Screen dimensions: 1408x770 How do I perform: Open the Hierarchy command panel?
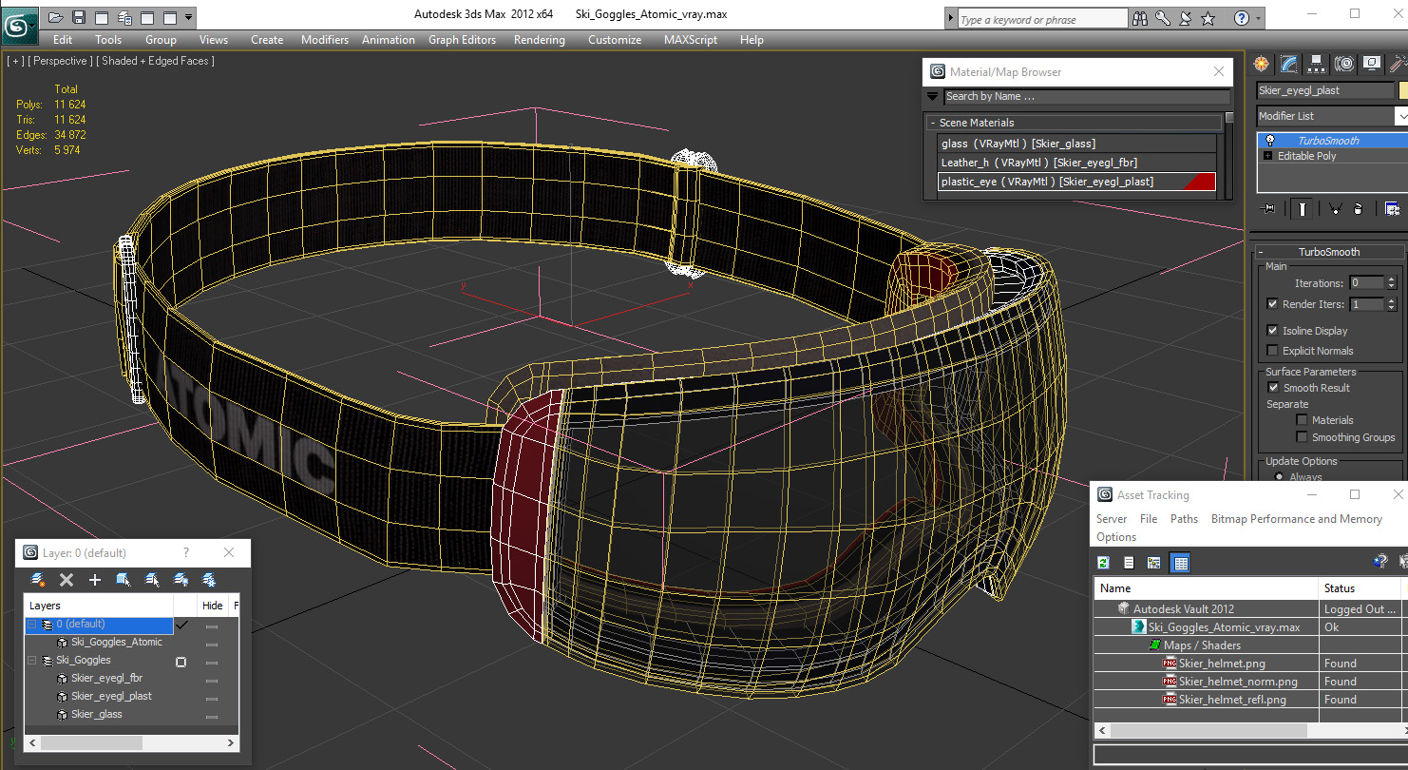1316,64
